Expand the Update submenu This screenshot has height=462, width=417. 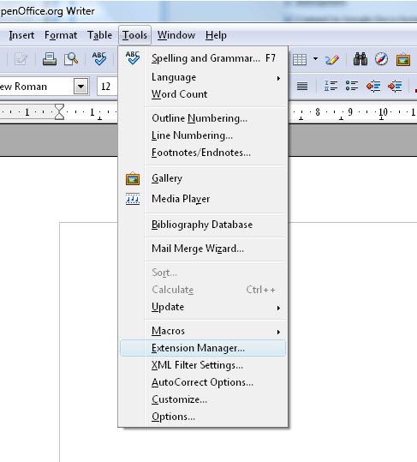(x=203, y=307)
